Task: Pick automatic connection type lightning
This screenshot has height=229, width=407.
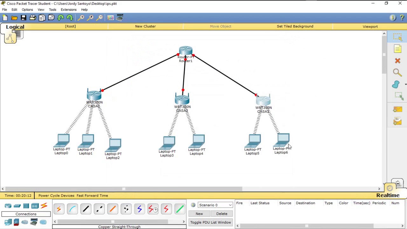Action: click(59, 209)
